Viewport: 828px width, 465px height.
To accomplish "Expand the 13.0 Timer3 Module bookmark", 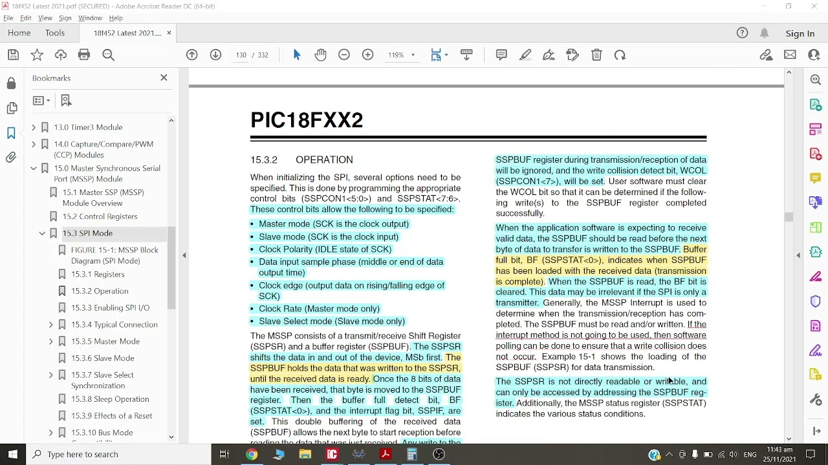I will (34, 127).
